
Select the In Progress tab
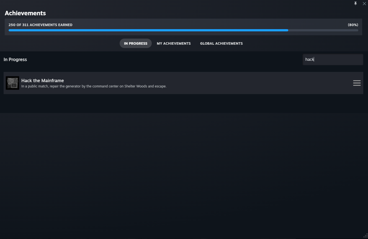(x=136, y=43)
